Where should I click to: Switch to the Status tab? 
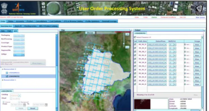point(11,21)
